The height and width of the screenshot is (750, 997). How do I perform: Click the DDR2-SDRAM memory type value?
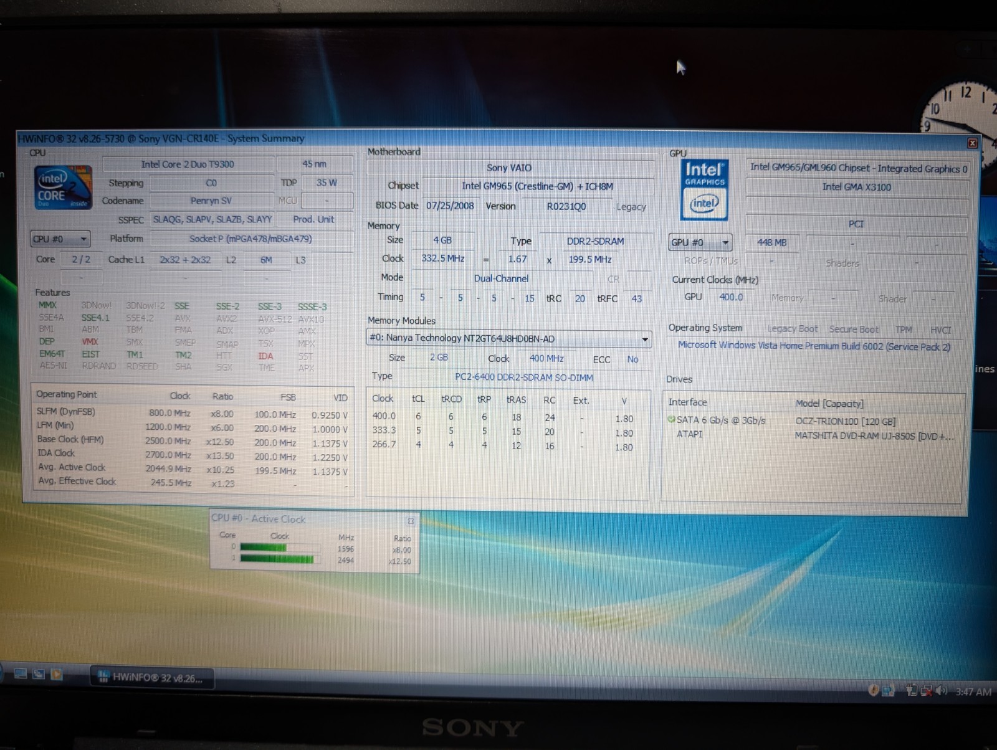[x=595, y=241]
